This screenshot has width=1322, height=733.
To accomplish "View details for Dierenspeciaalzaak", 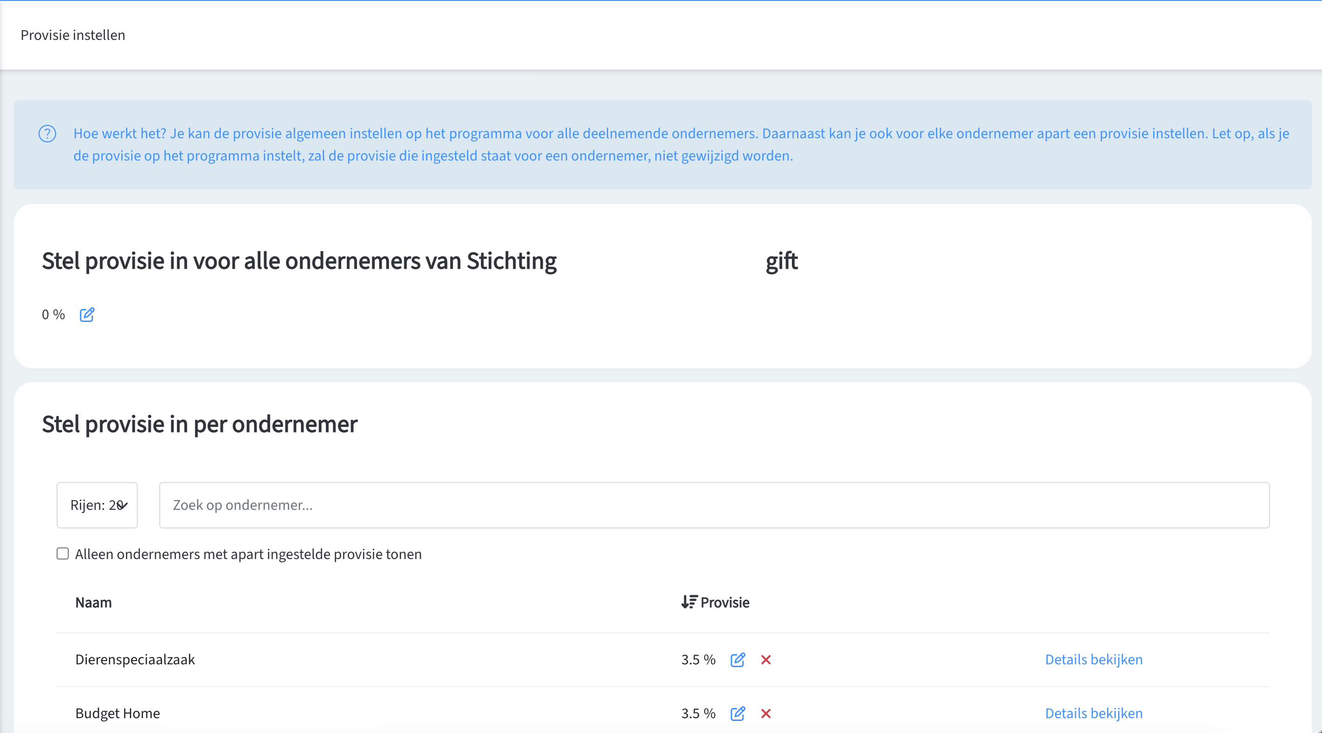I will pos(1093,660).
